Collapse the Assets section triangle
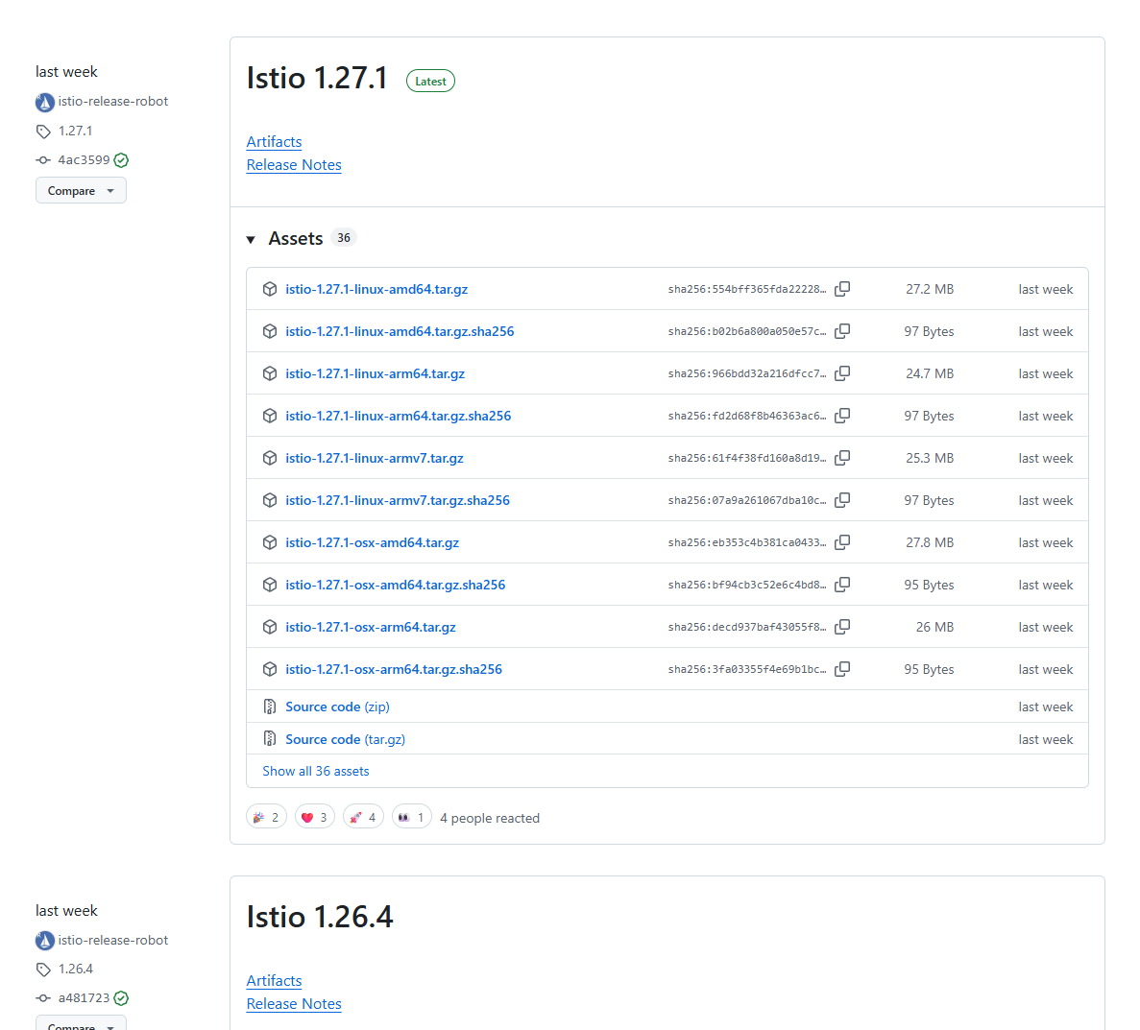Viewport: 1140px width, 1030px height. 251,239
